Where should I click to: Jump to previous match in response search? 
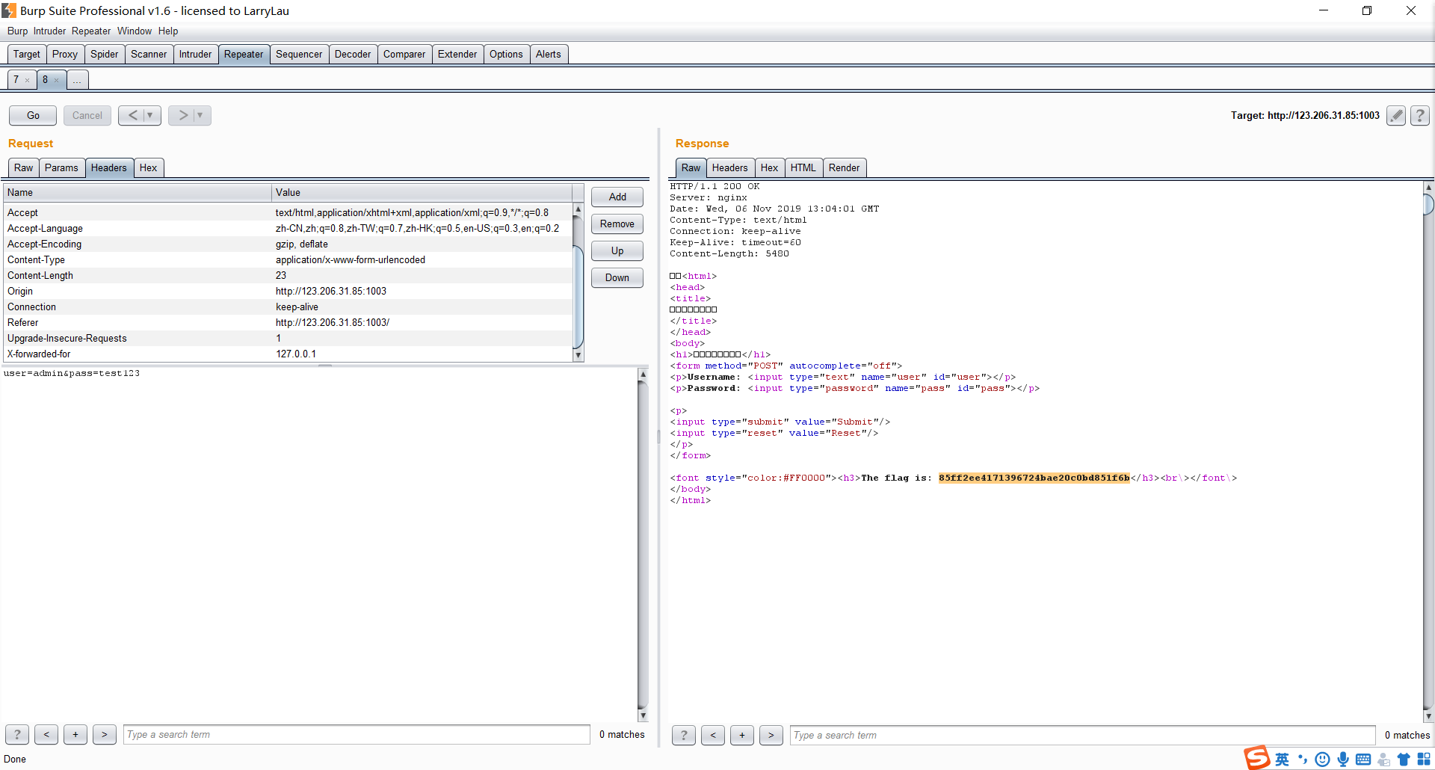click(713, 736)
